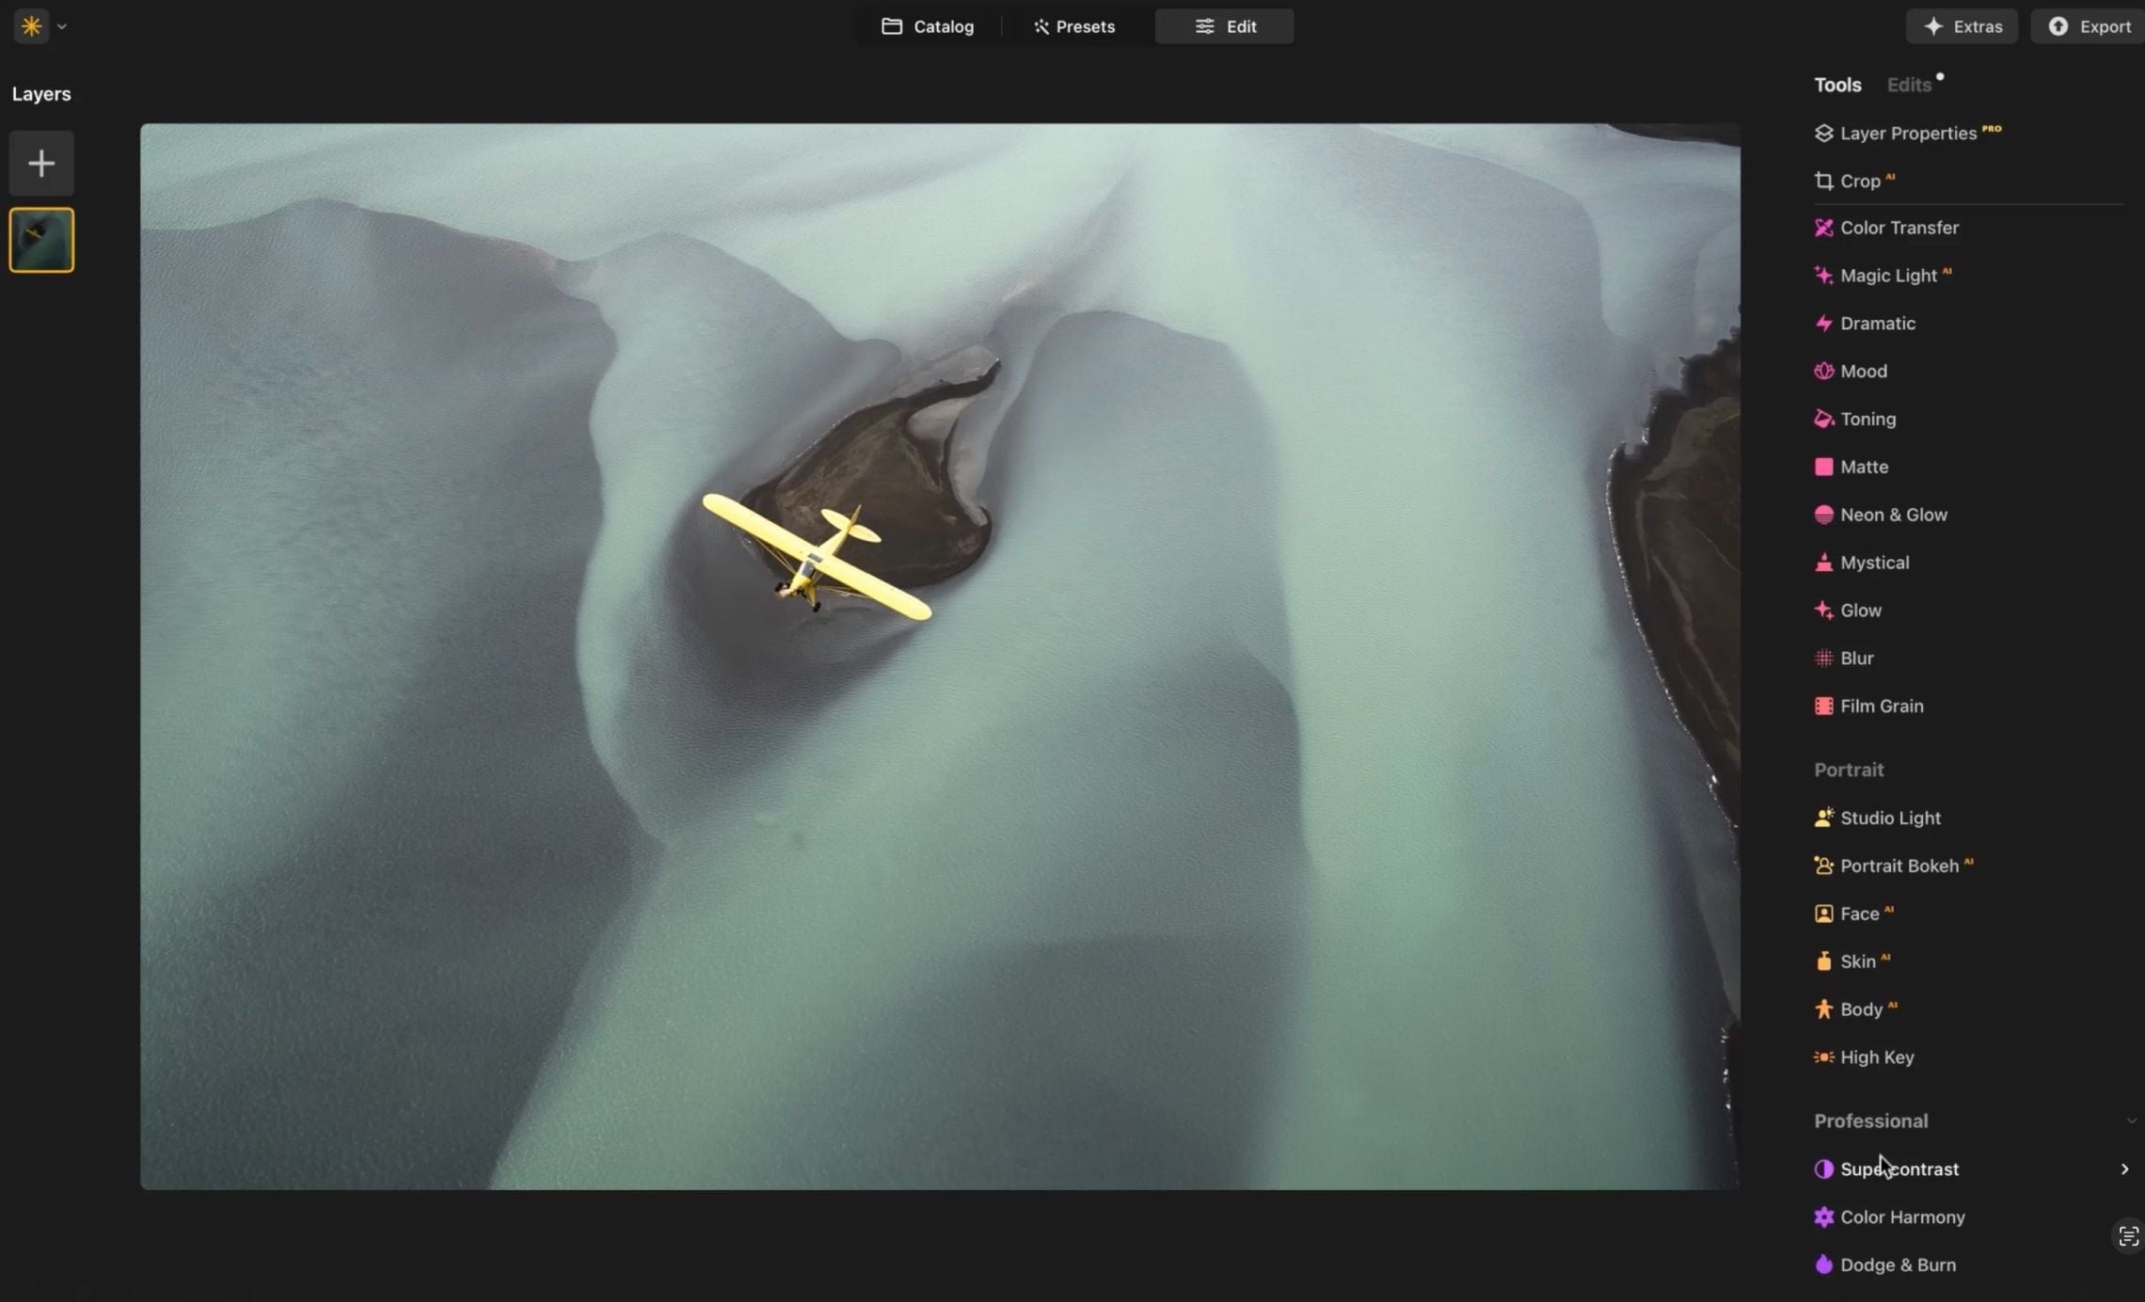The image size is (2145, 1302).
Task: Open the Skin AI tool
Action: [1851, 961]
